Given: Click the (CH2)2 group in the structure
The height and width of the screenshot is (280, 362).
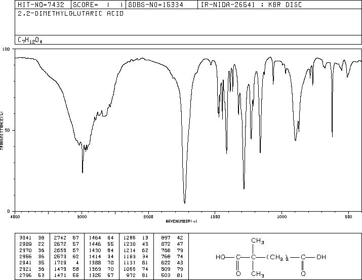Looking at the screenshot, I should [x=278, y=257].
